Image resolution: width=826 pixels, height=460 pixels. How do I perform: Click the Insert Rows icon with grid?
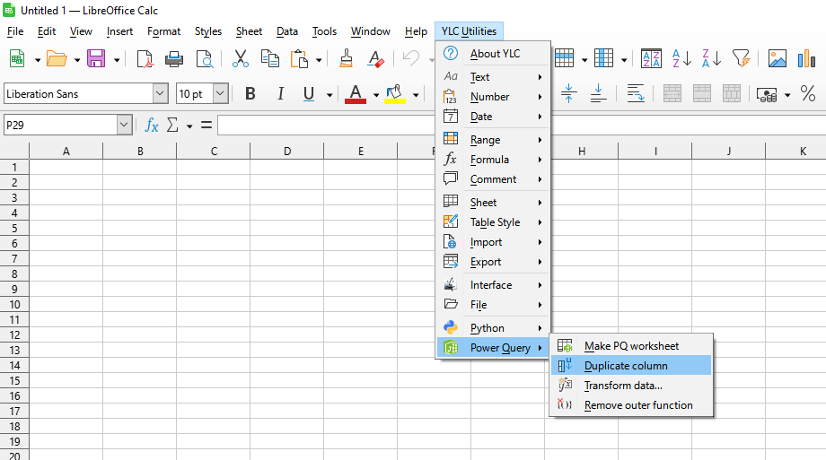click(x=564, y=58)
